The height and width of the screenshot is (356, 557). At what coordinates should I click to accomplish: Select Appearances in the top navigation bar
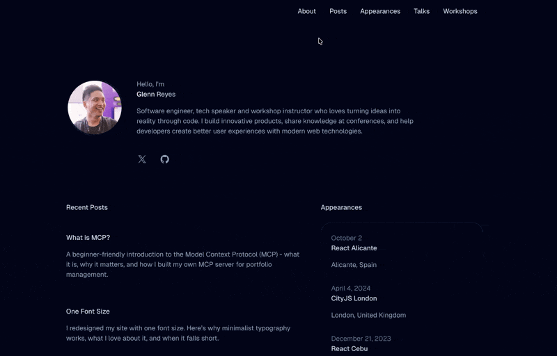379,11
